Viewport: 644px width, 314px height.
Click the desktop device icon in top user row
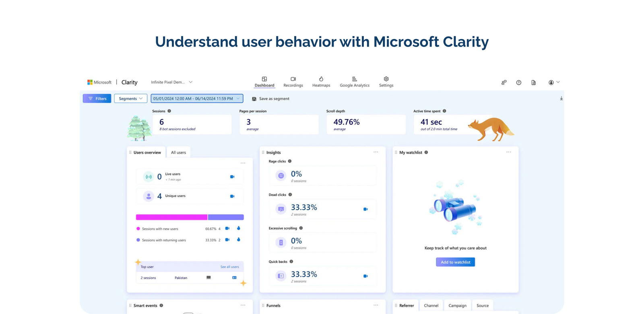(208, 277)
